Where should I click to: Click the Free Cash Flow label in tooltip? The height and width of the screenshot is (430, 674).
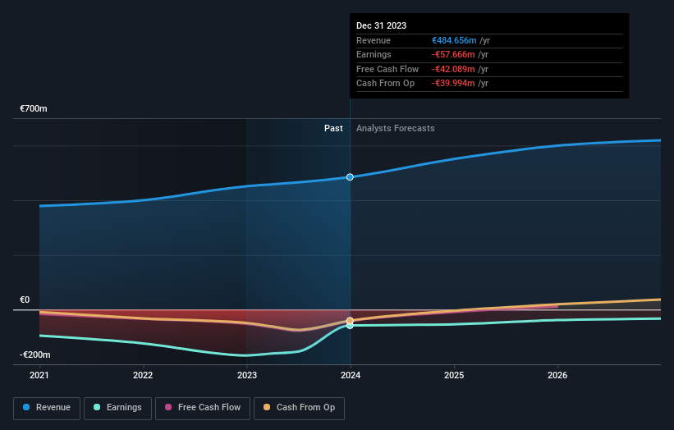387,69
